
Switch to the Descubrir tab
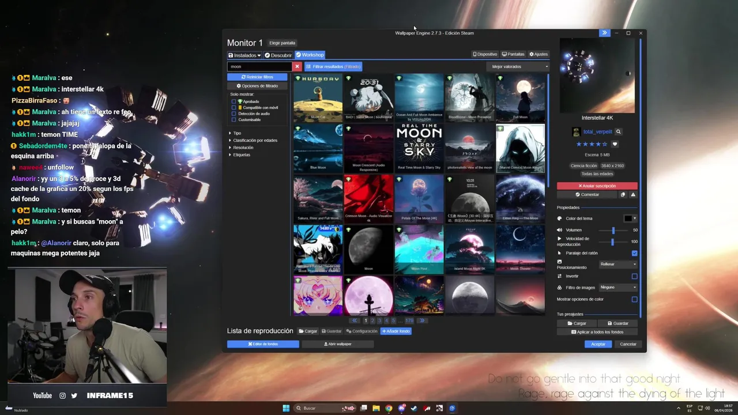278,55
